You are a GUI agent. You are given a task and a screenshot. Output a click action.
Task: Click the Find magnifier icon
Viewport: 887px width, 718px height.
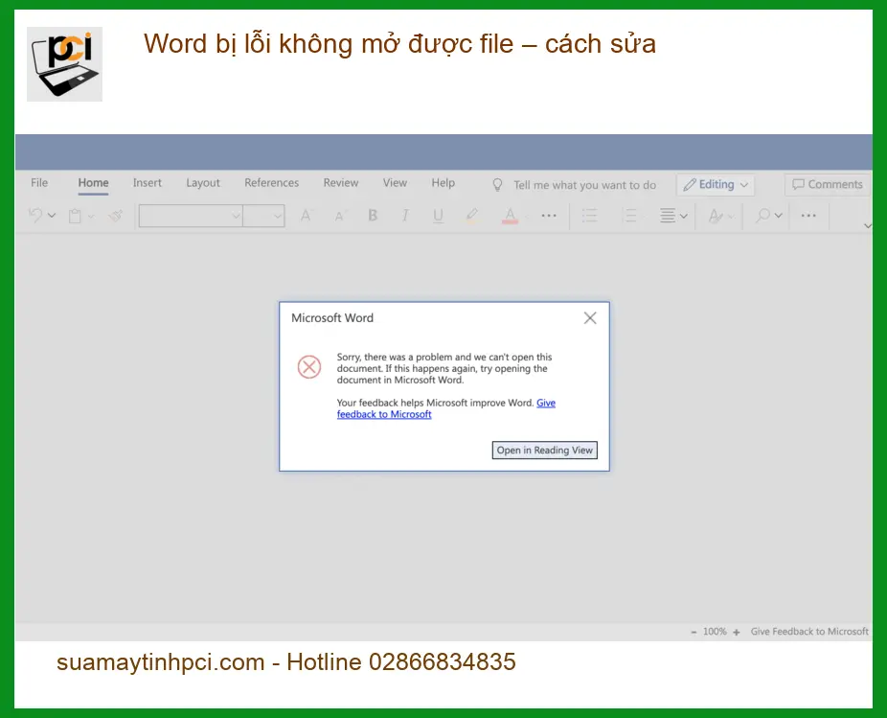(763, 216)
